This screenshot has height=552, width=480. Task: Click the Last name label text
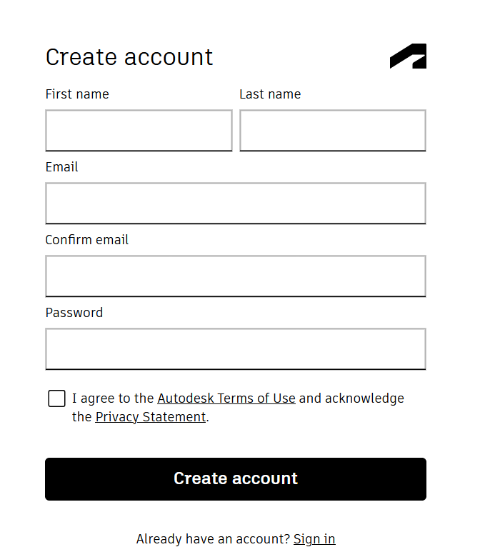(x=270, y=94)
